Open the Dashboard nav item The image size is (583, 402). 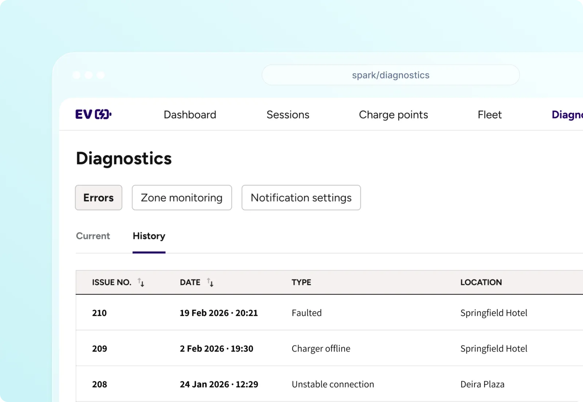tap(190, 115)
